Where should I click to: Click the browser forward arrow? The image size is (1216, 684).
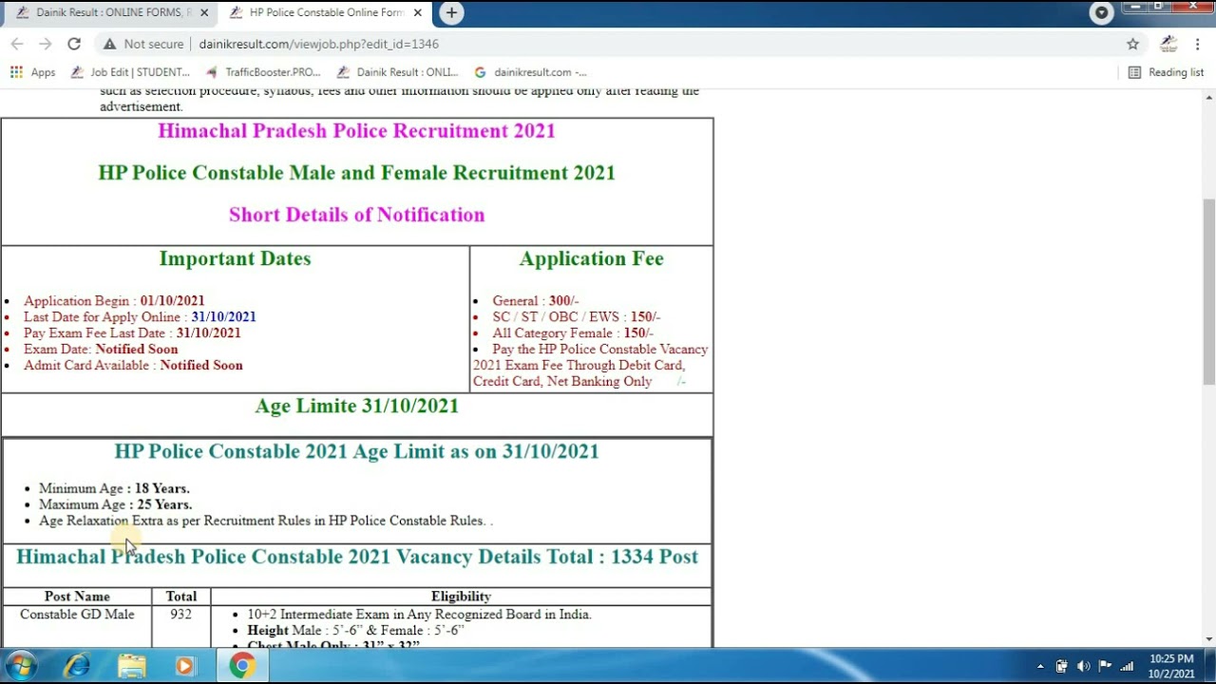[x=46, y=44]
